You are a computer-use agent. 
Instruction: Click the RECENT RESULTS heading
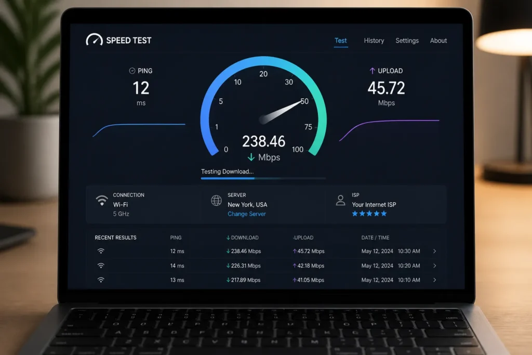[115, 238]
